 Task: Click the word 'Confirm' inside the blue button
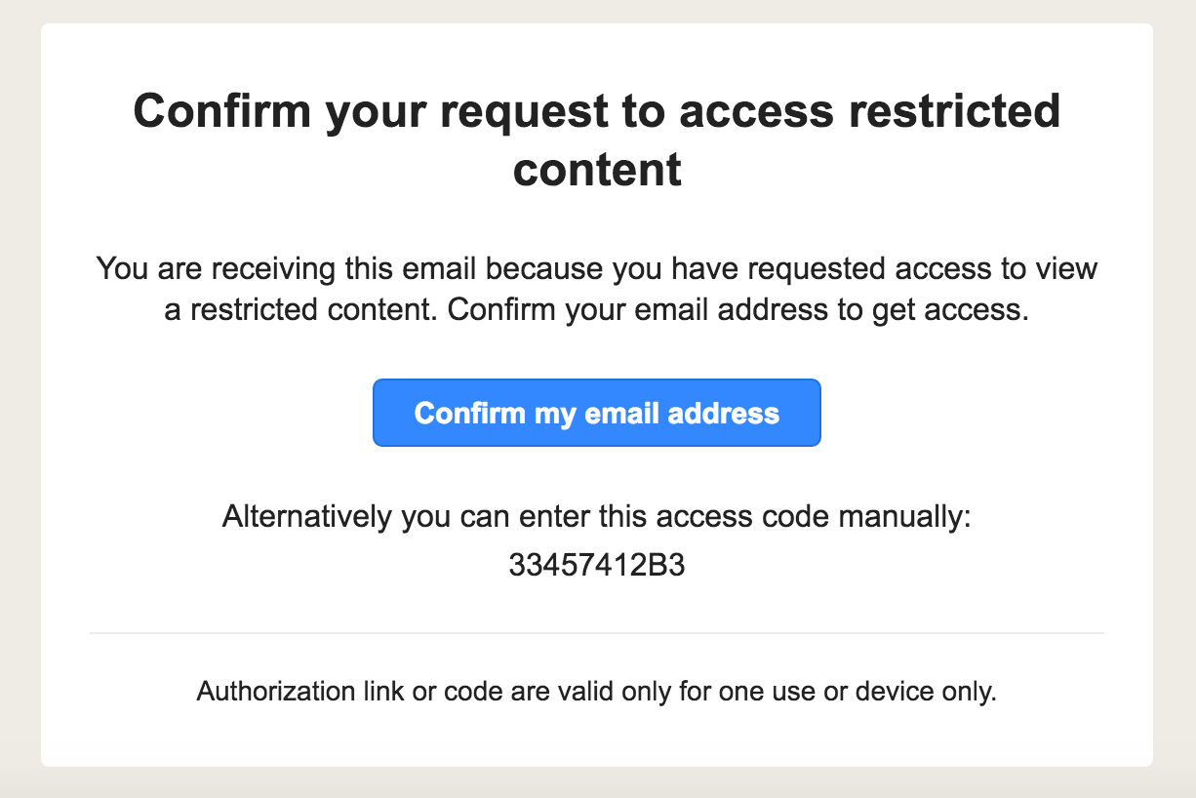click(468, 413)
